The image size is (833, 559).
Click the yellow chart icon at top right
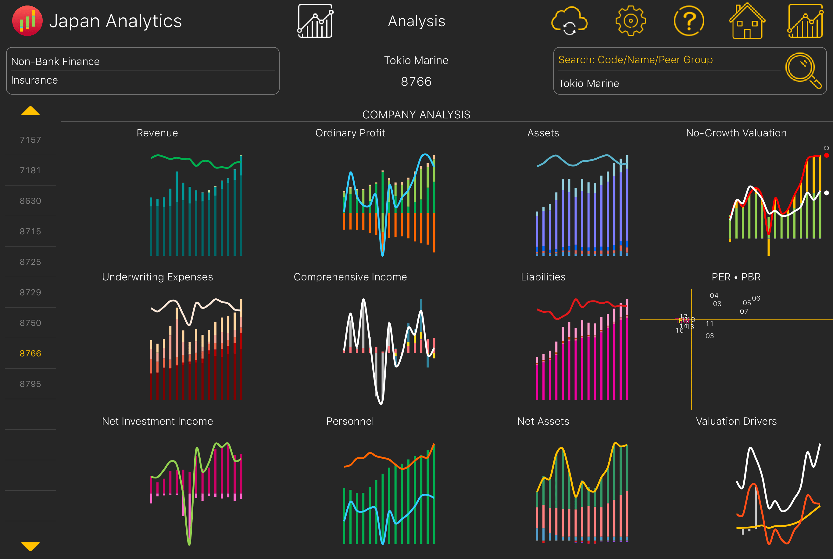click(805, 21)
